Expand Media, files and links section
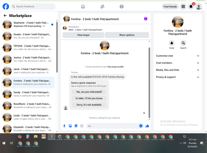Image resolution: width=207 pixels, height=153 pixels. (x=178, y=70)
